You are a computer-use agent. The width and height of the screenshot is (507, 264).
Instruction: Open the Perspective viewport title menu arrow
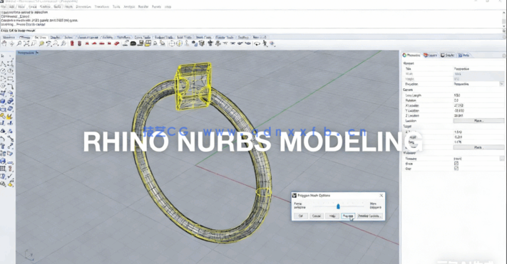(38, 53)
